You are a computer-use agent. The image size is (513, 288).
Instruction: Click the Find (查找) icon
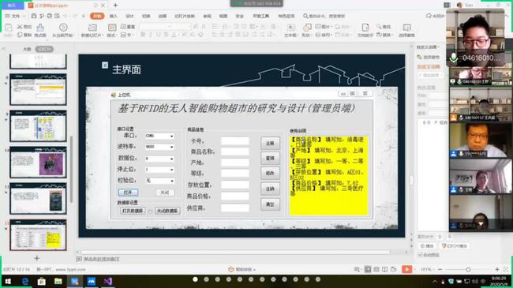click(x=379, y=27)
